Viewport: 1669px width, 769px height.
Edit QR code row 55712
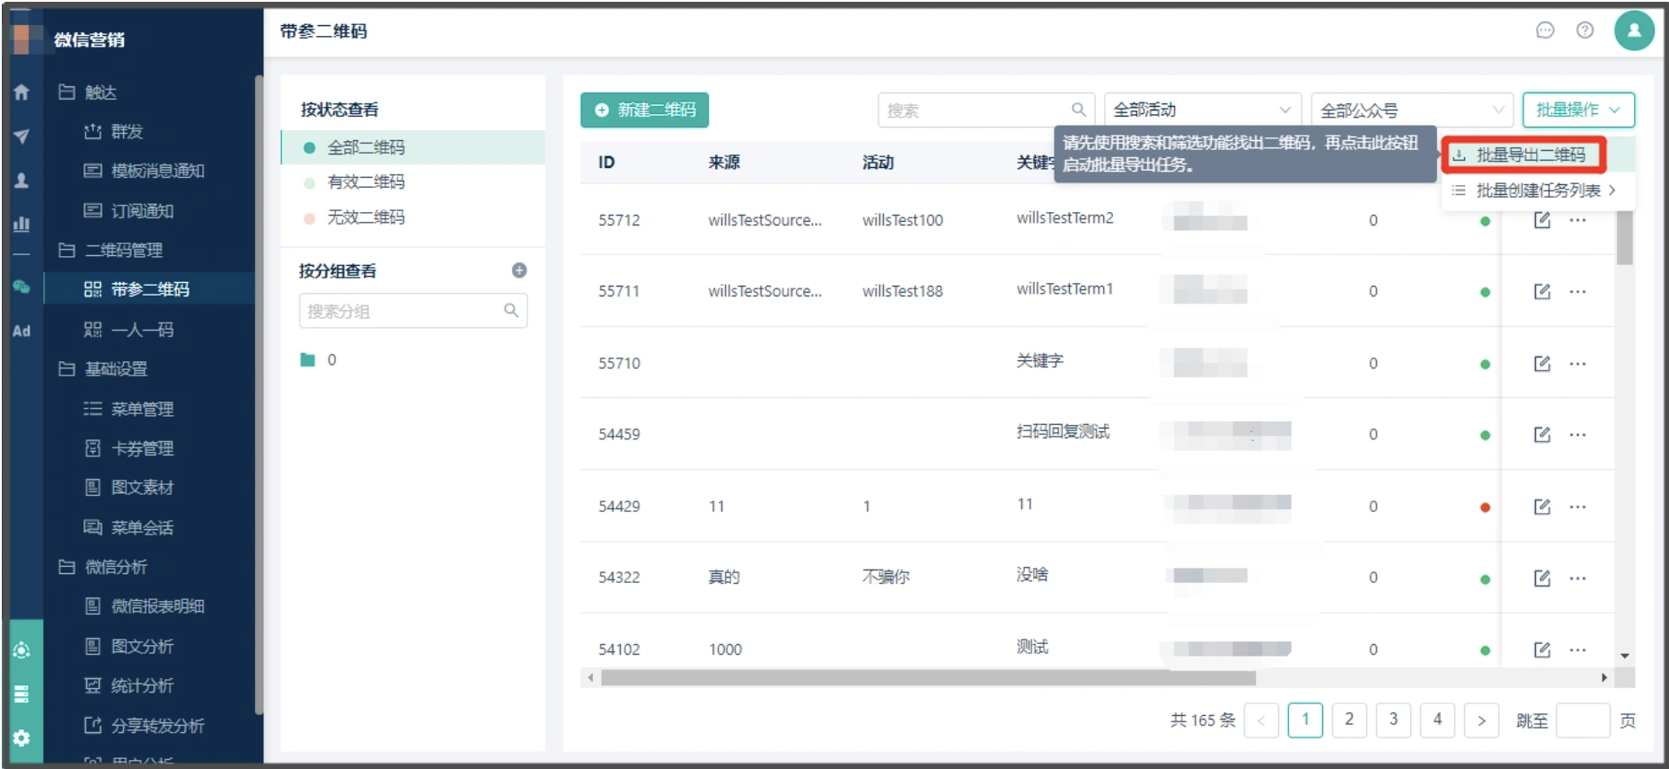[1542, 220]
